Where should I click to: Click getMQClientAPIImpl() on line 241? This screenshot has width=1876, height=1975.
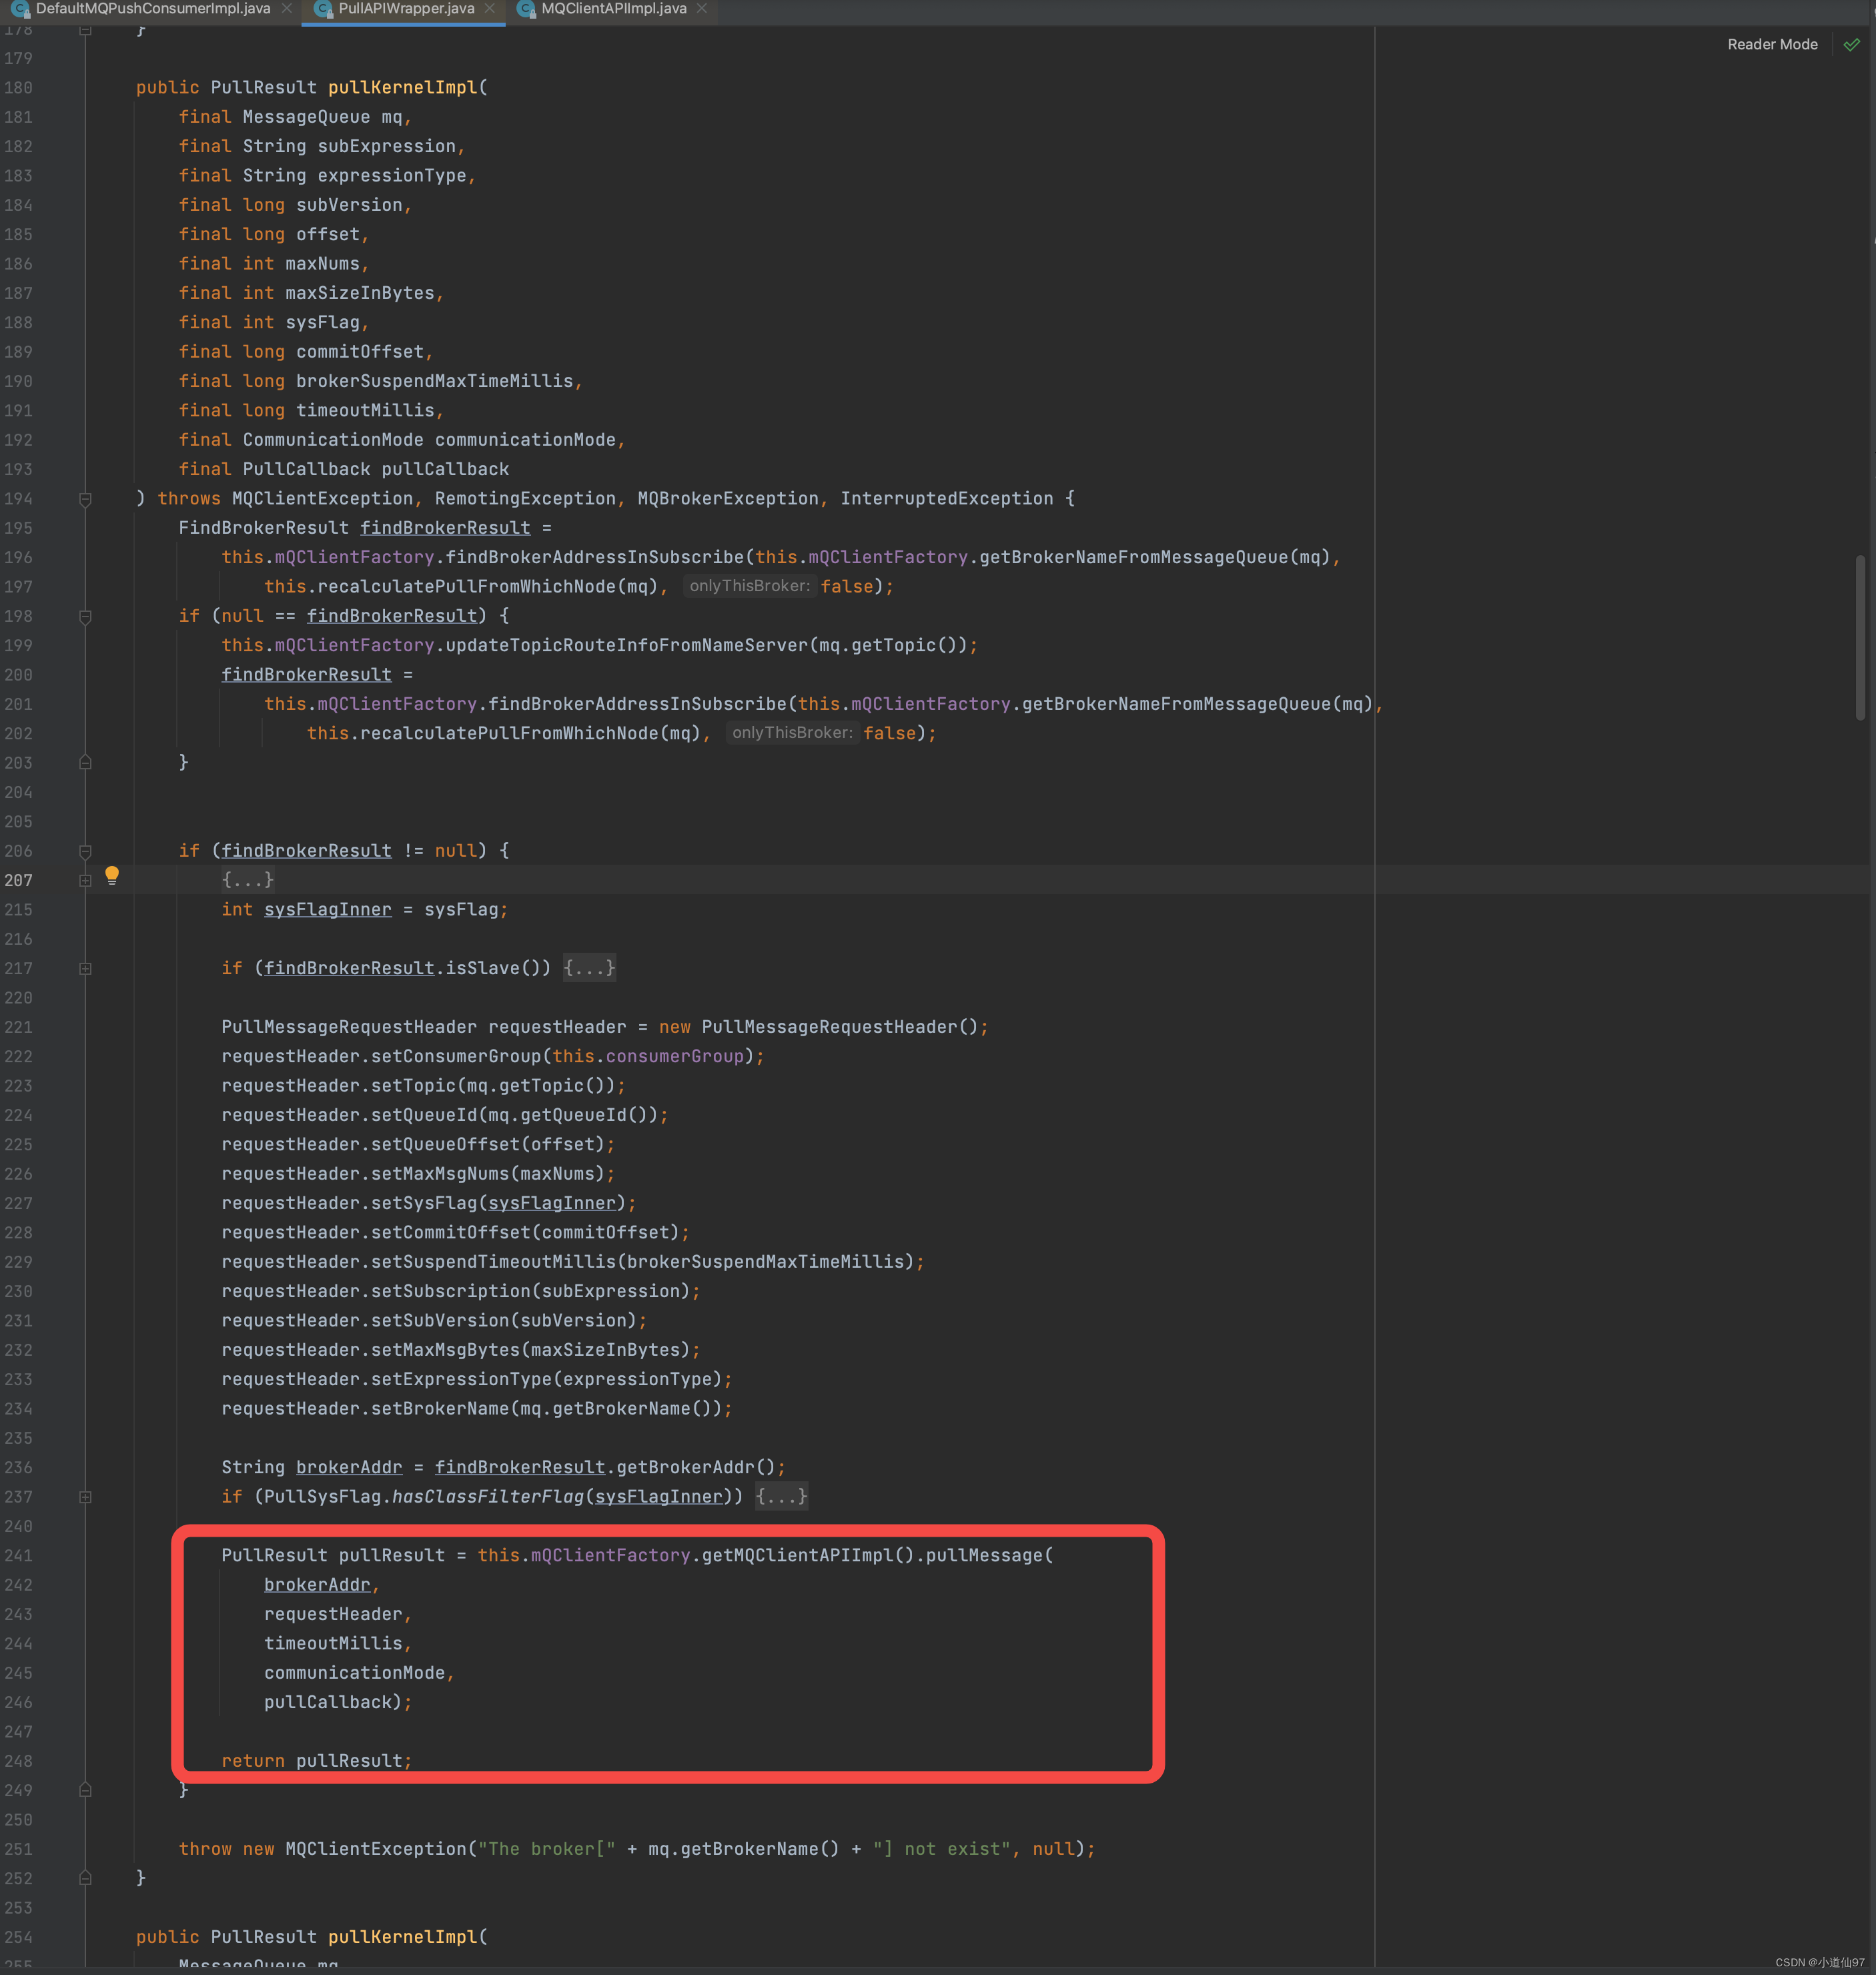[808, 1556]
